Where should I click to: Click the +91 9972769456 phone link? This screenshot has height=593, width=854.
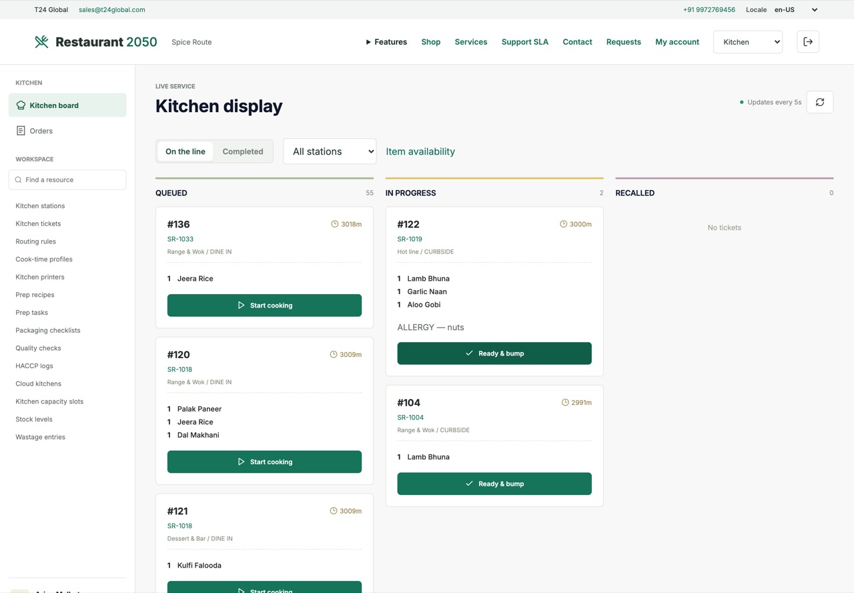click(x=709, y=10)
